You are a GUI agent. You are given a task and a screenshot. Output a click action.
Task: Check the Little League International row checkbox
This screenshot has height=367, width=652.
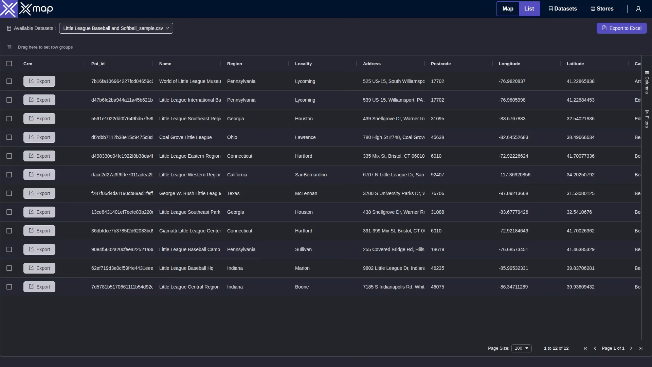pyautogui.click(x=9, y=100)
